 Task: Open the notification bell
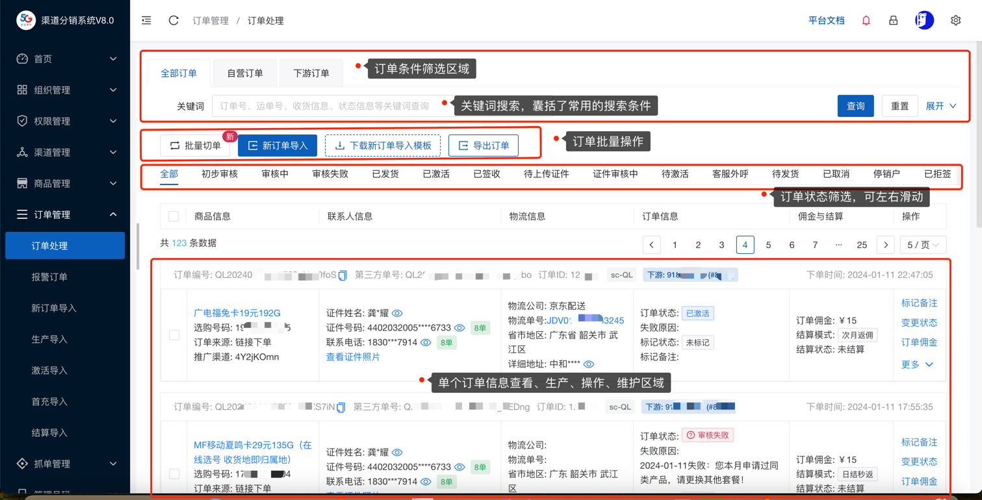866,21
